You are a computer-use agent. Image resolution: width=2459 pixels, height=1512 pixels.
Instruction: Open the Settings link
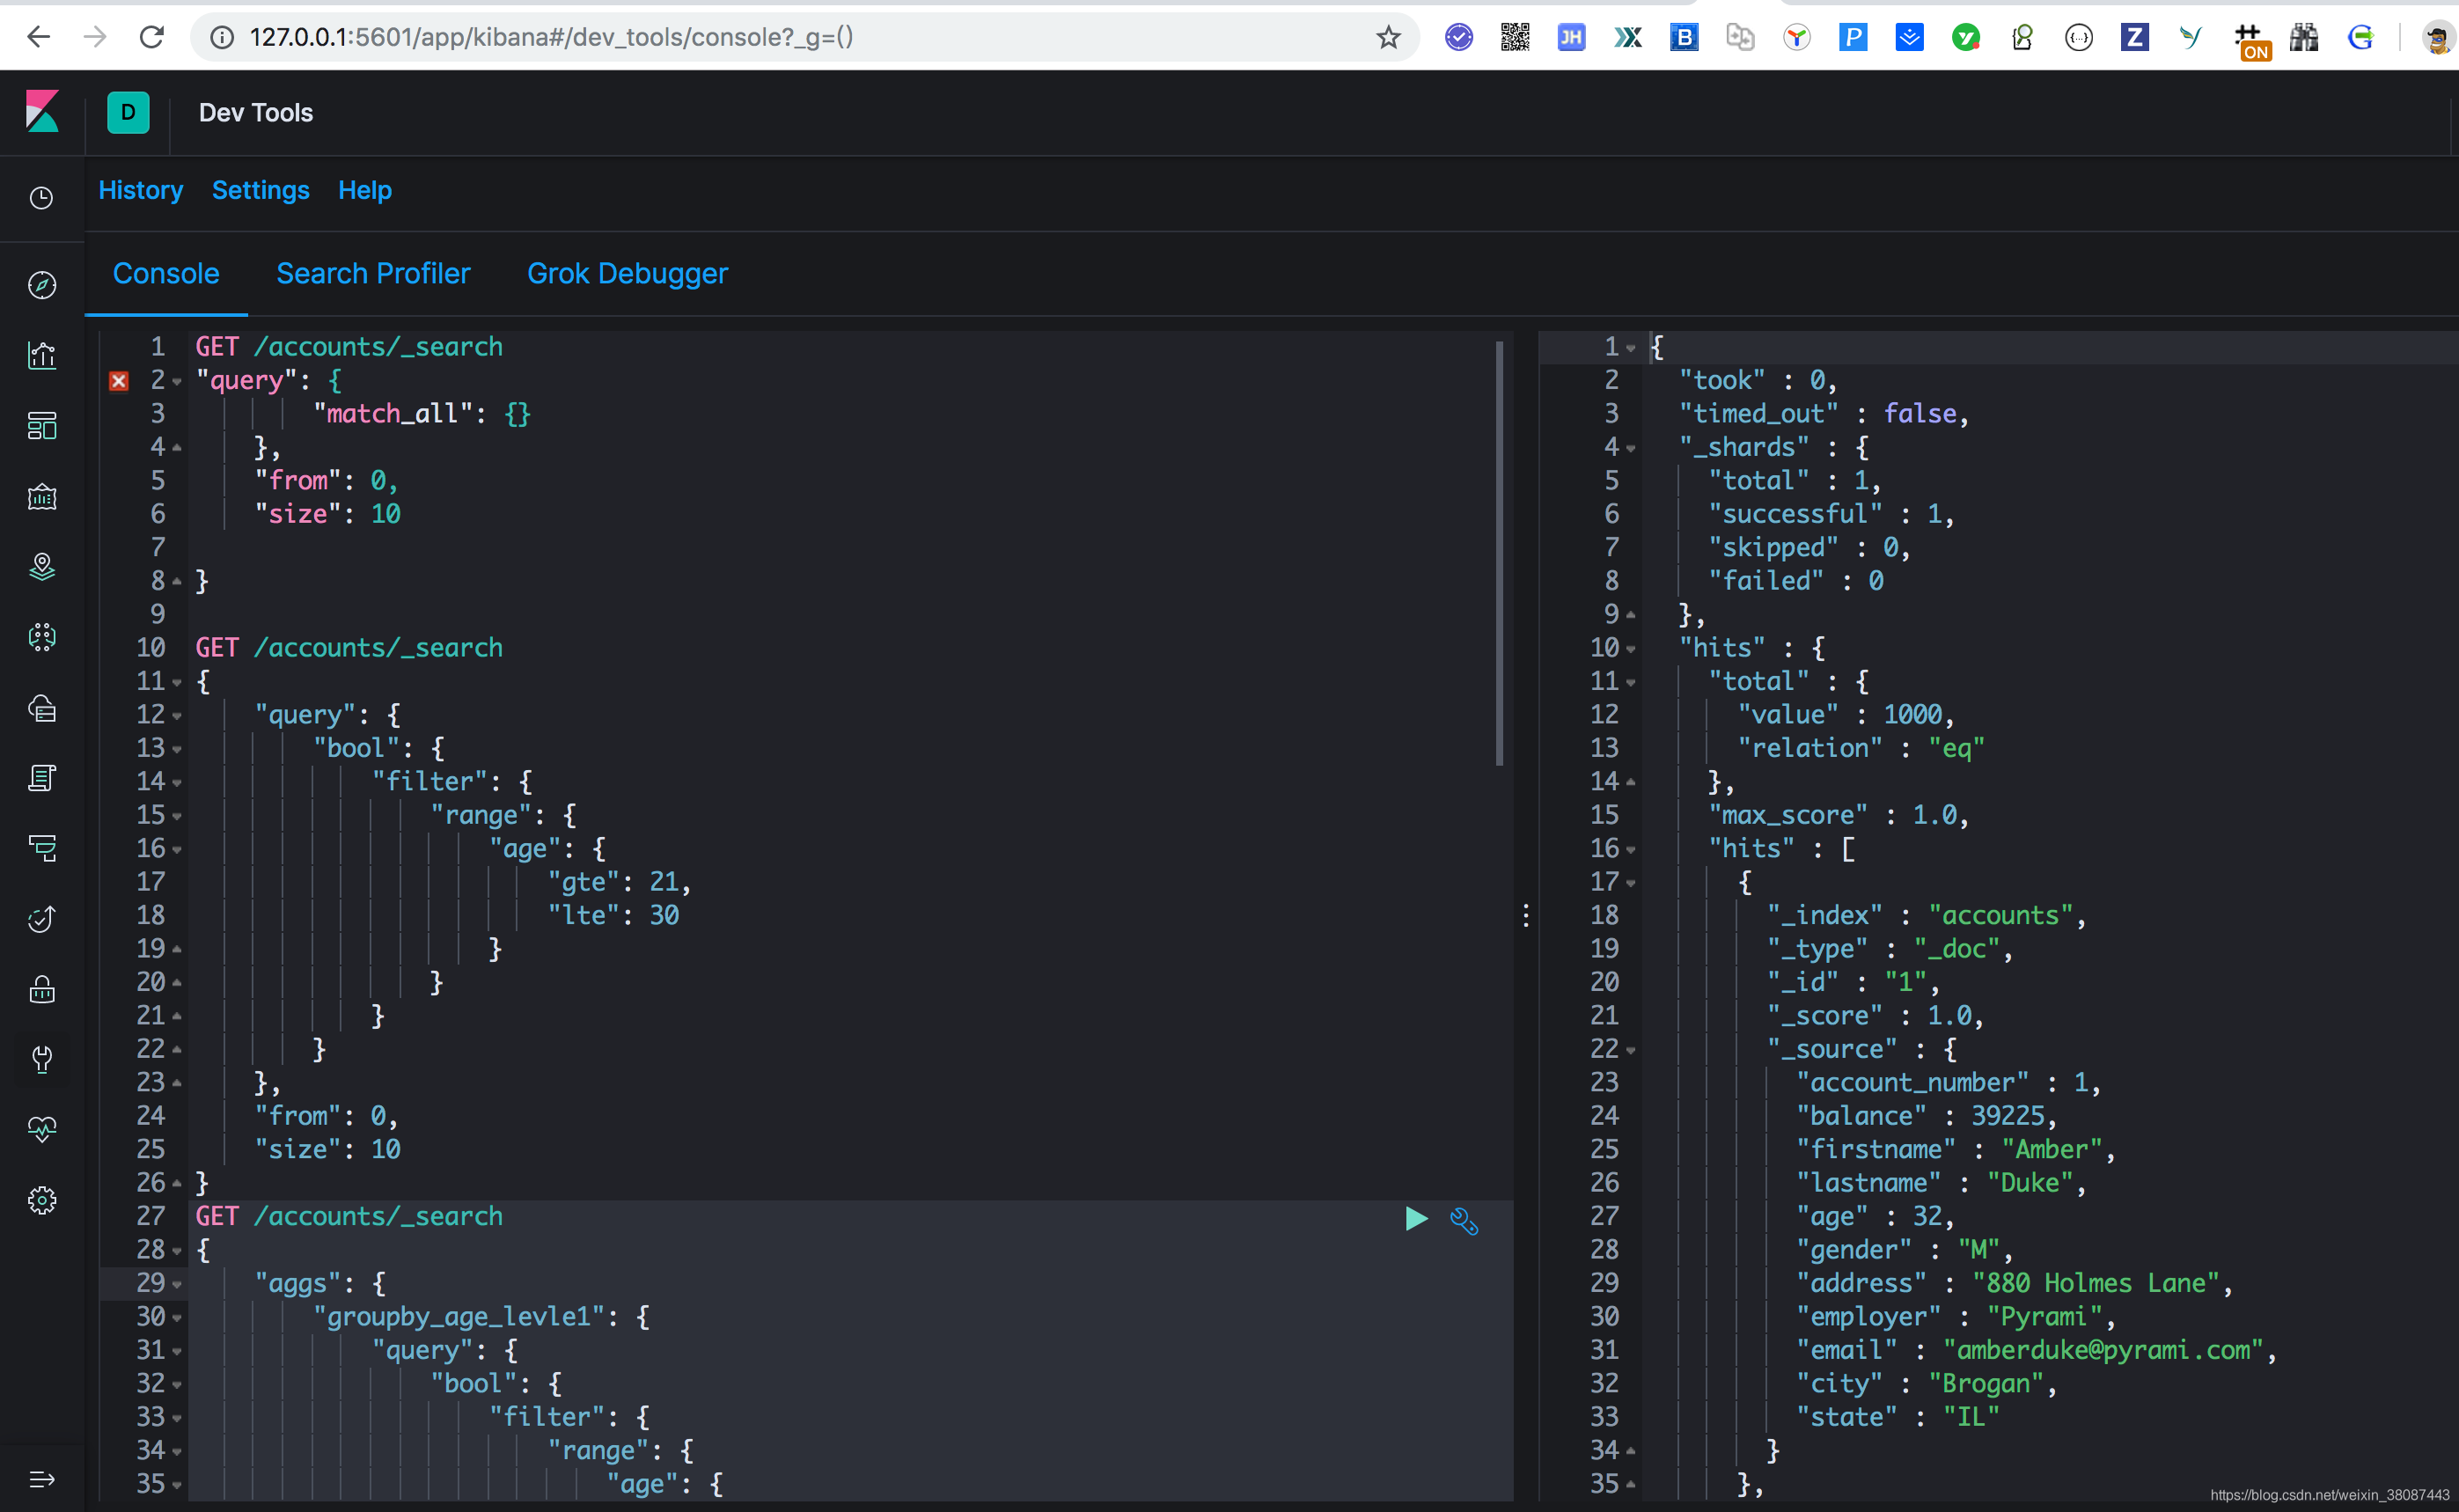pyautogui.click(x=260, y=190)
